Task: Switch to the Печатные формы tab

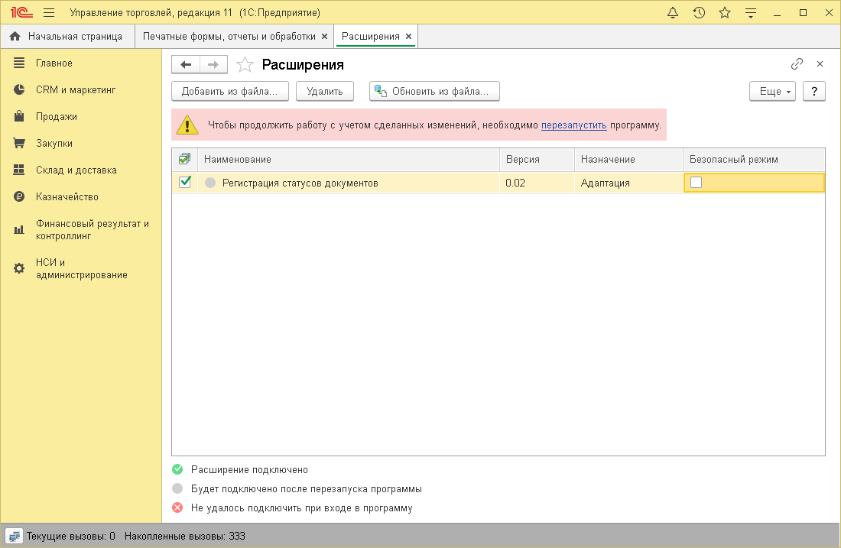Action: (229, 35)
